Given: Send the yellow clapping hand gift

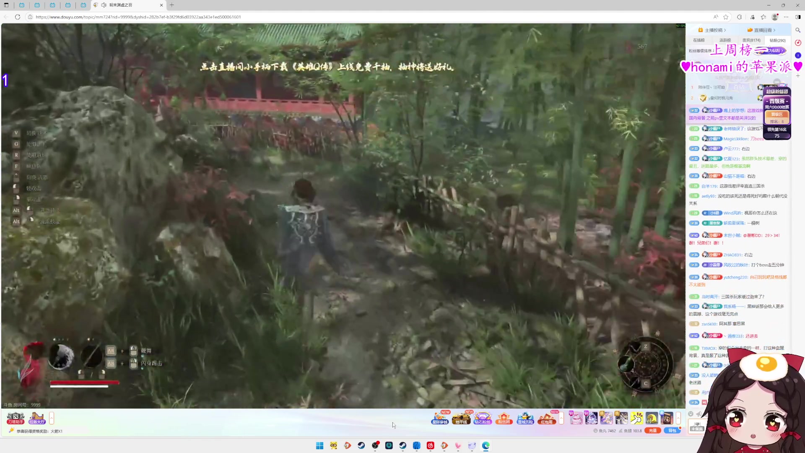Looking at the screenshot, I should pyautogui.click(x=636, y=418).
